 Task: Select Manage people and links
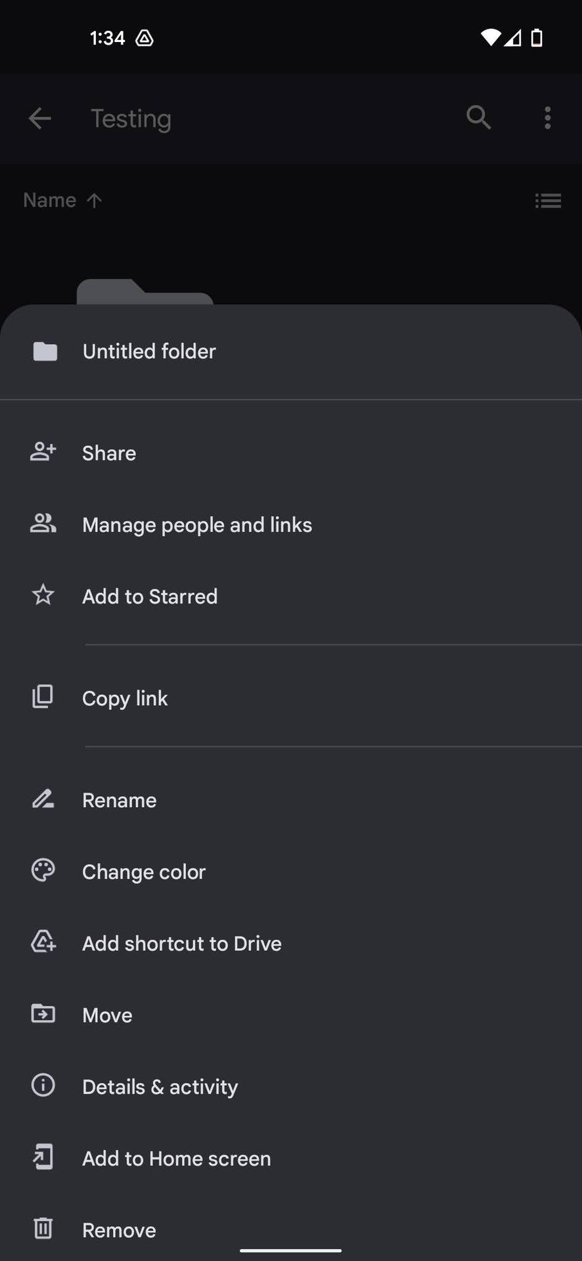pyautogui.click(x=196, y=525)
